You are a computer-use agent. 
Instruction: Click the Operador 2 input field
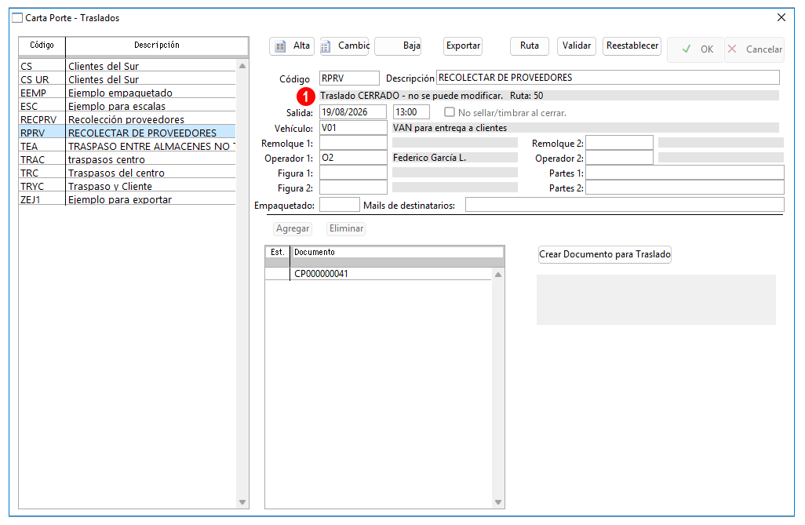[619, 158]
